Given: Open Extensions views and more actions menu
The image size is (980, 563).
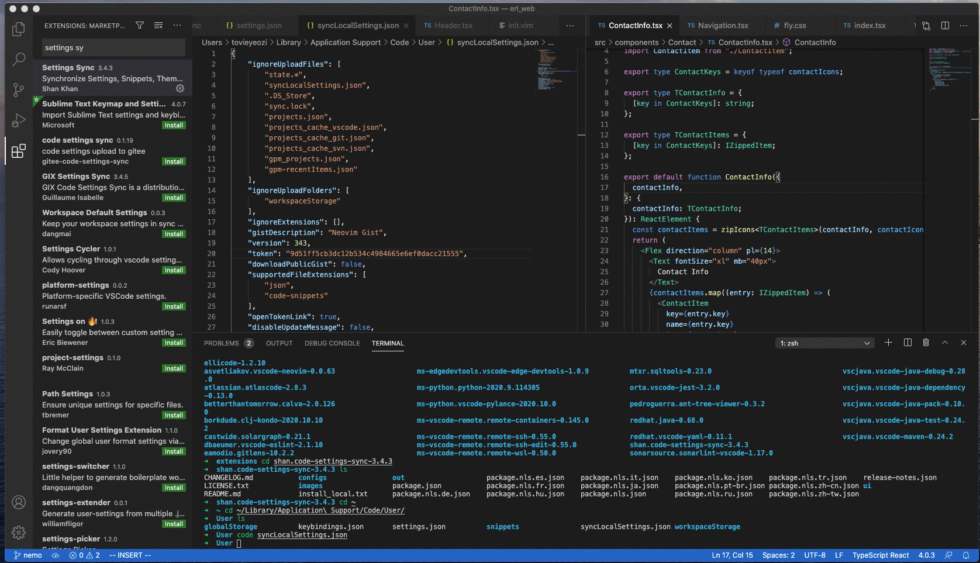Looking at the screenshot, I should [177, 25].
